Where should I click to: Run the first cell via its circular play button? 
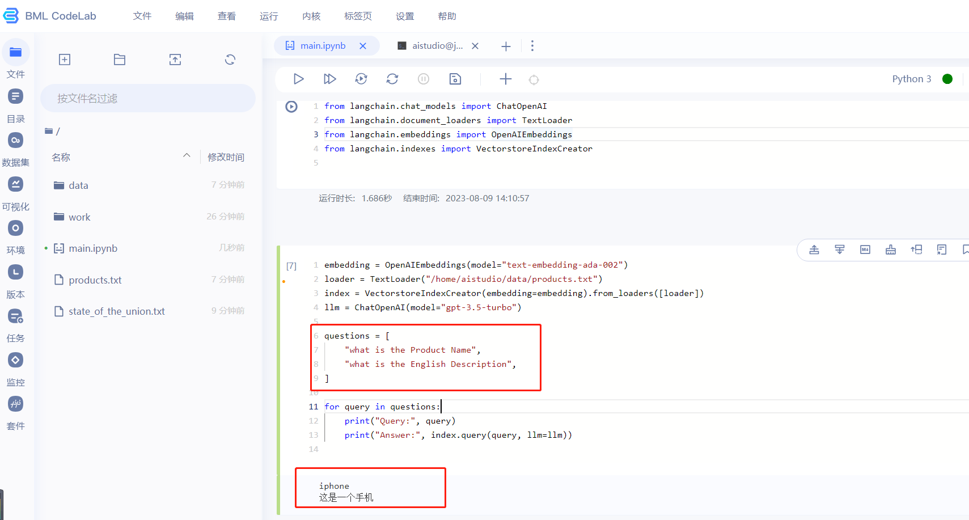click(x=291, y=106)
